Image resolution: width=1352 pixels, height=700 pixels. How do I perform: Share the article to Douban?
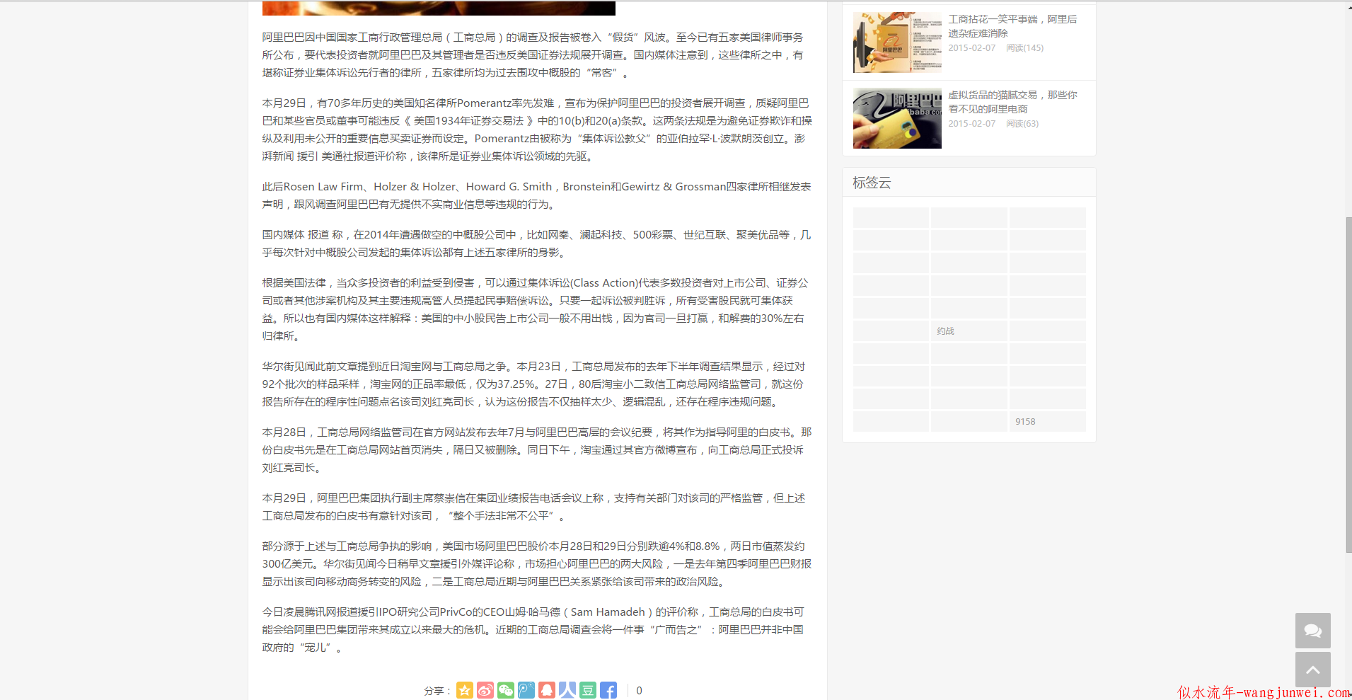coord(588,690)
